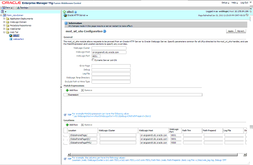The width and height of the screenshot is (253, 165).
Task: Enable the Dynamic Server List ON checkbox
Action: click(93, 60)
